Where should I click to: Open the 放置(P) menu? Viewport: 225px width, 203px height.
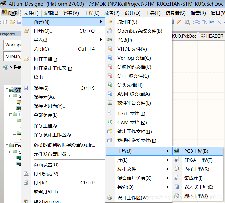(112, 13)
